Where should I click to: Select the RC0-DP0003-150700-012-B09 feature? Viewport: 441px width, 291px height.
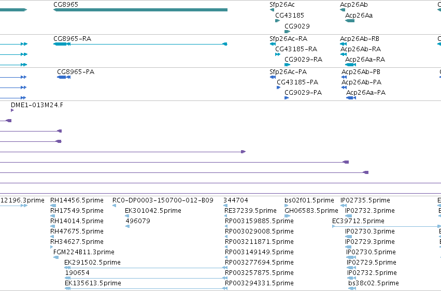tap(114, 206)
